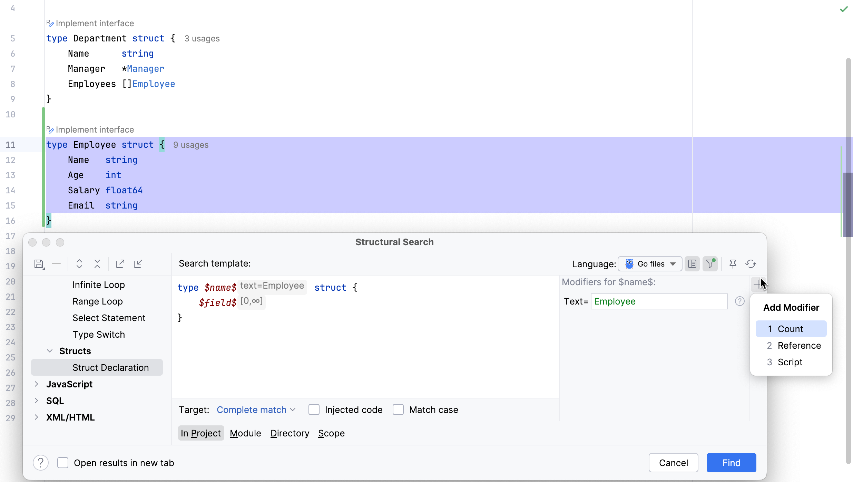Pin the Structural Search dialog
The height and width of the screenshot is (482, 853).
733,263
